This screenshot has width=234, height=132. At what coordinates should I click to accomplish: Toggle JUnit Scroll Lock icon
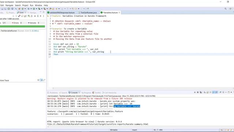pos(25,16)
